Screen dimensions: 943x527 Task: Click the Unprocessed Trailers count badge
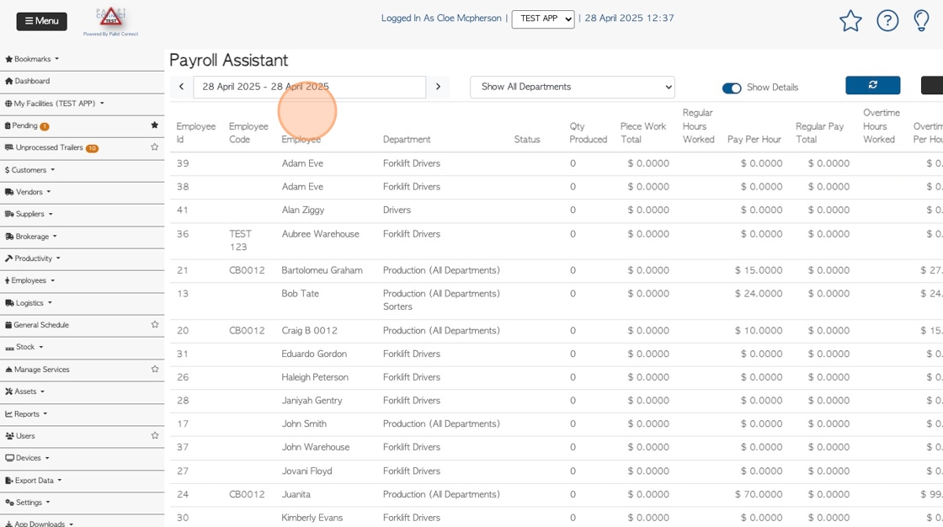click(92, 148)
